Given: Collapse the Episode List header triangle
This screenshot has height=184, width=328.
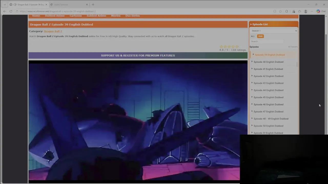Looking at the screenshot, I should (251, 24).
